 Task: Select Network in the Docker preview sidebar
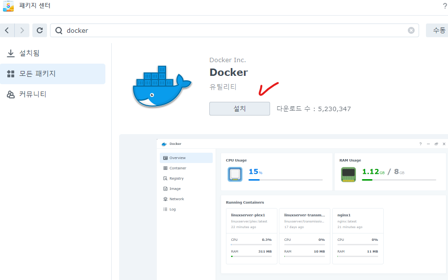point(186,199)
